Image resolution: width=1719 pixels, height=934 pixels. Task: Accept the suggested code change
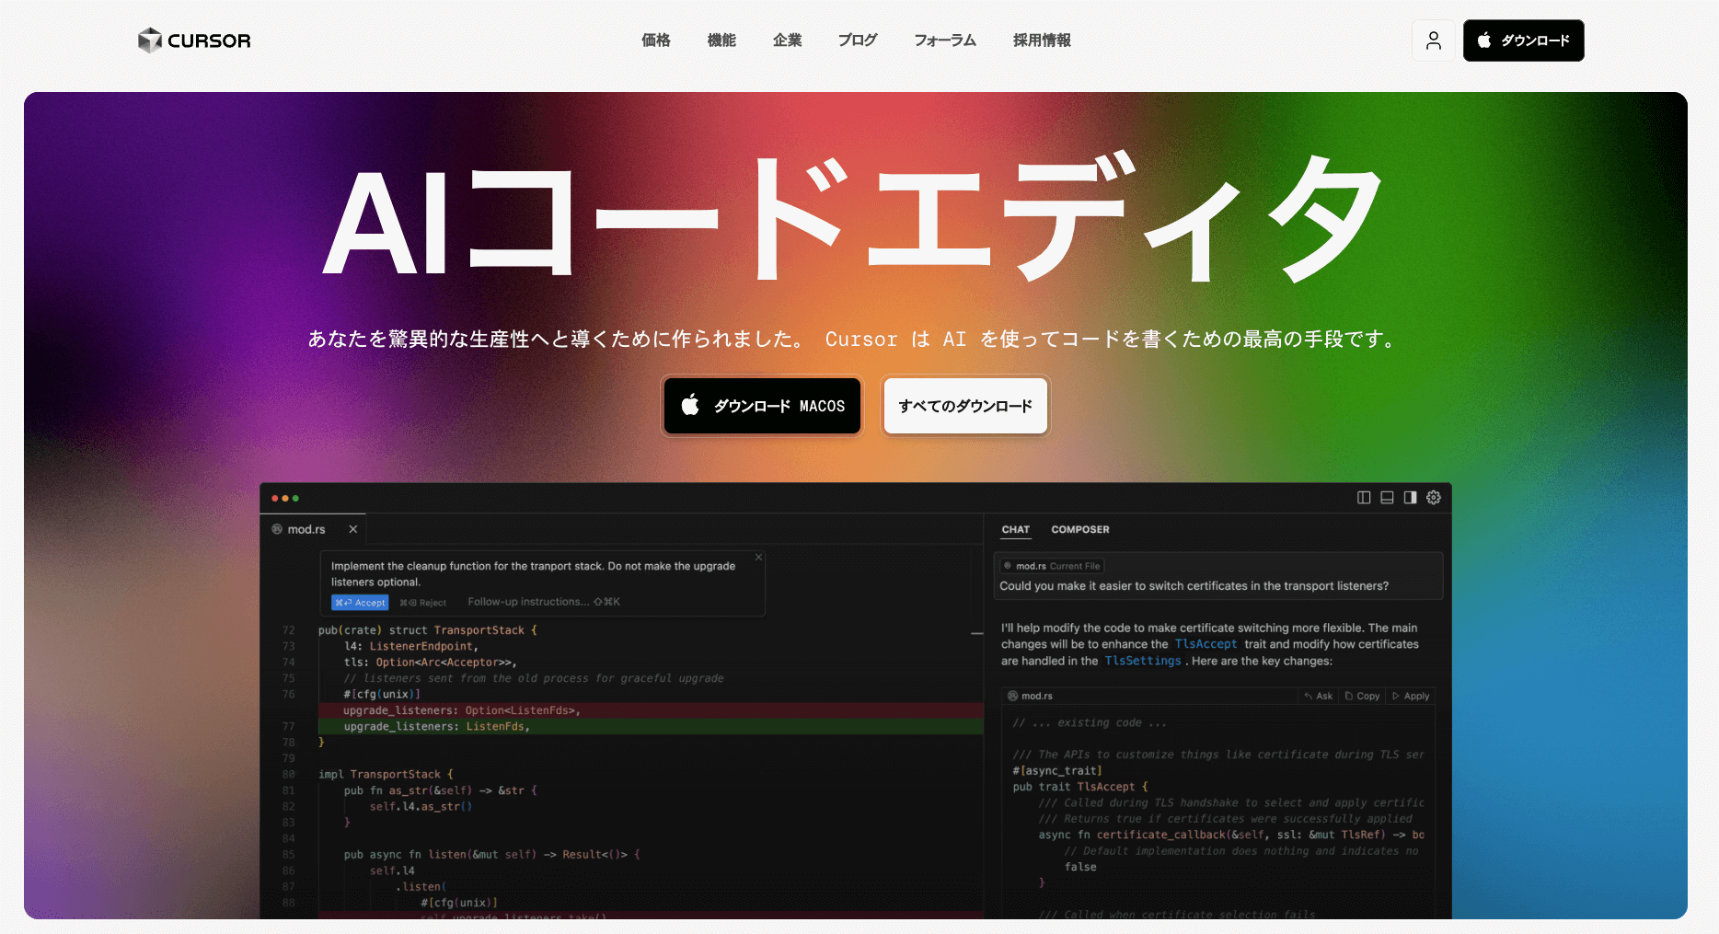[x=360, y=603]
